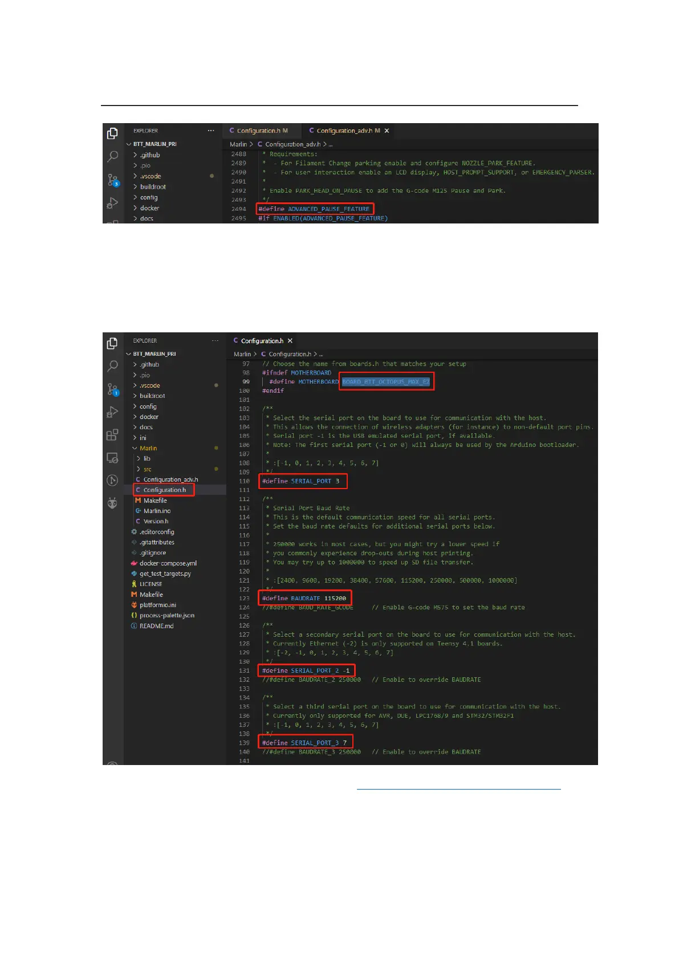Image resolution: width=679 pixels, height=960 pixels.
Task: Click gear icon of .editorconfig file
Action: point(134,532)
